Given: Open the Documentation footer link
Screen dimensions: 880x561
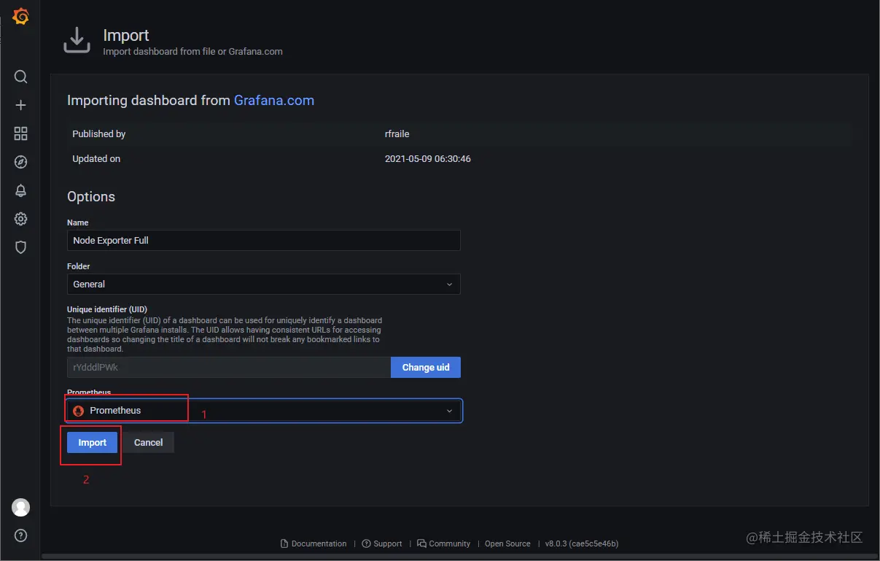Looking at the screenshot, I should tap(314, 543).
